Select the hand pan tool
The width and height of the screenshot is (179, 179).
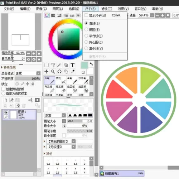(66, 72)
